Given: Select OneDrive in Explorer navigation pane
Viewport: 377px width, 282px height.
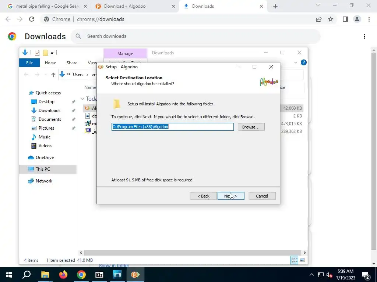Looking at the screenshot, I should [45, 158].
